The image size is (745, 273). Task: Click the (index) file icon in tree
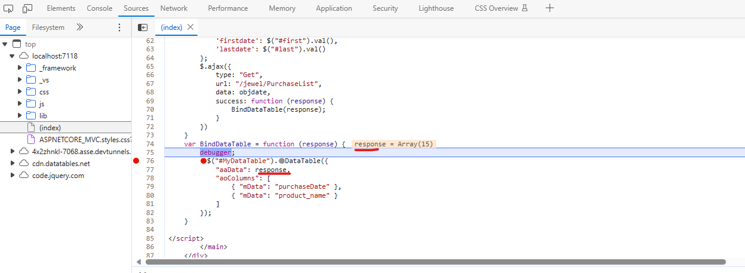[x=32, y=128]
